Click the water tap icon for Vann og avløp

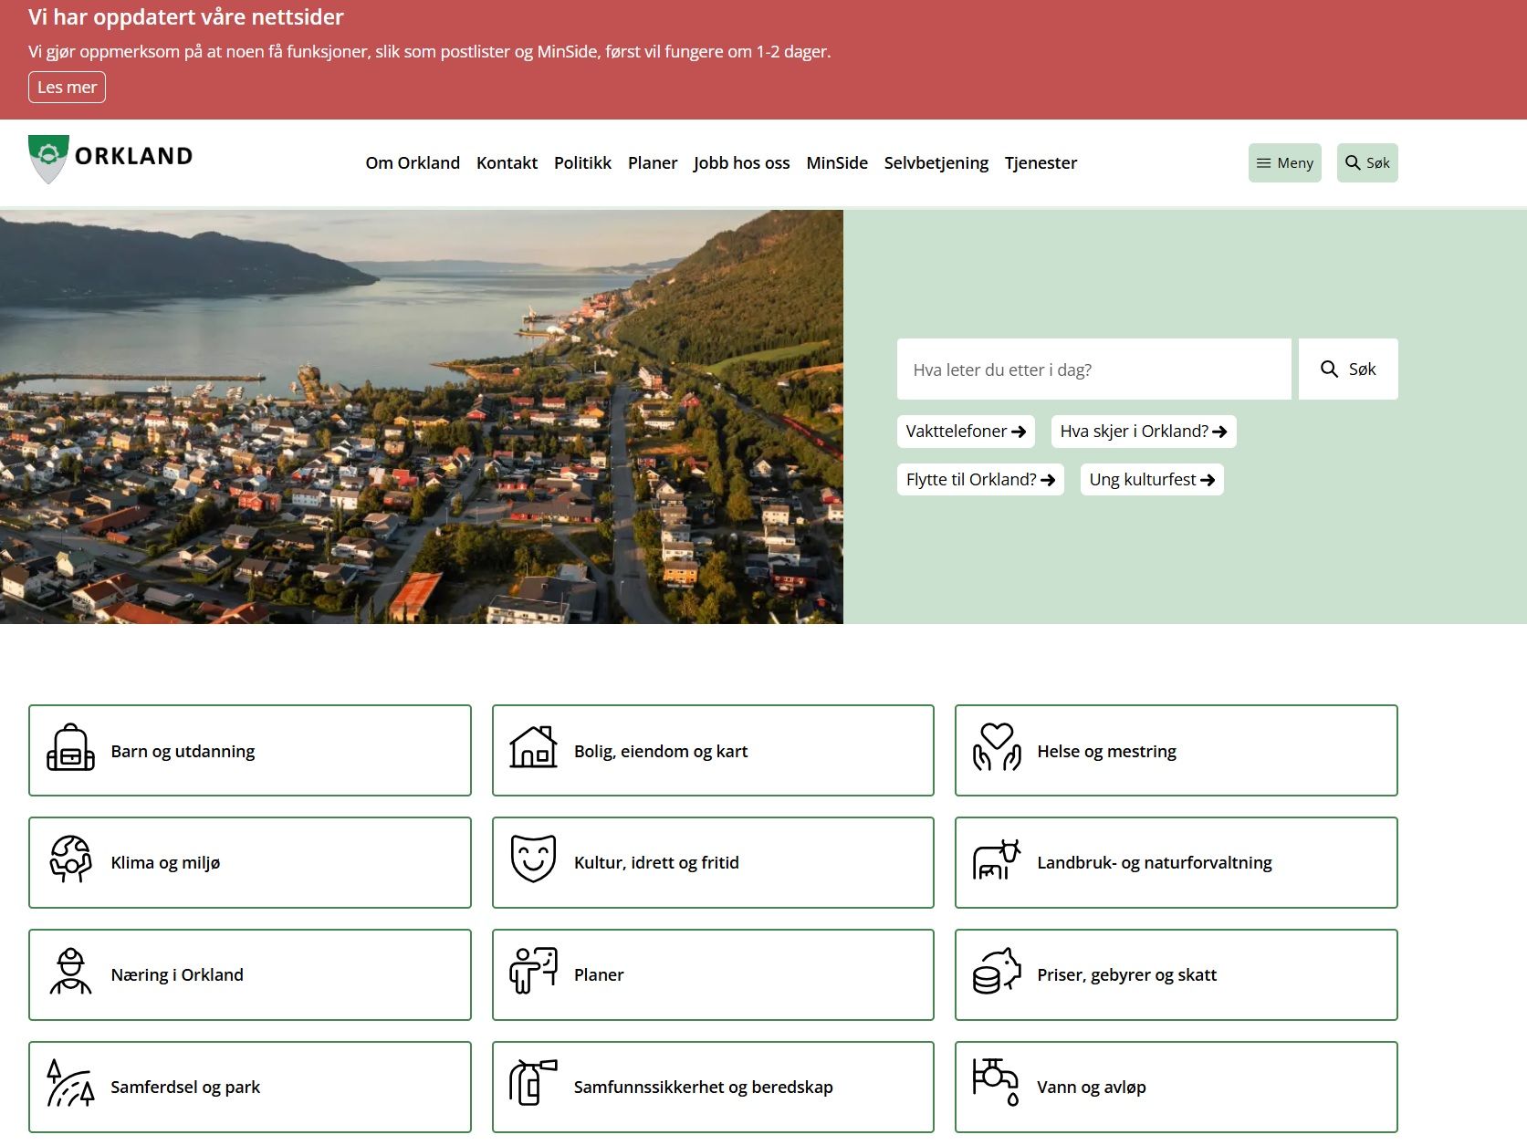click(x=996, y=1083)
